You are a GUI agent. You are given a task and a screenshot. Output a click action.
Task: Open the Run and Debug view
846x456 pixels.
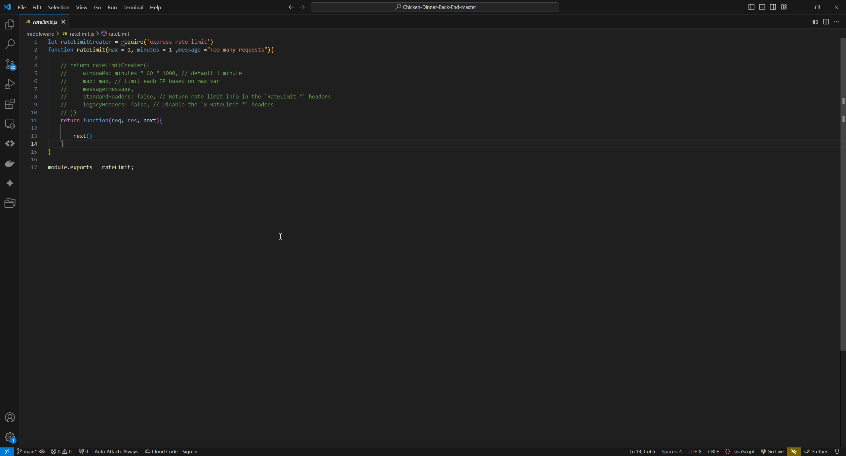coord(10,84)
